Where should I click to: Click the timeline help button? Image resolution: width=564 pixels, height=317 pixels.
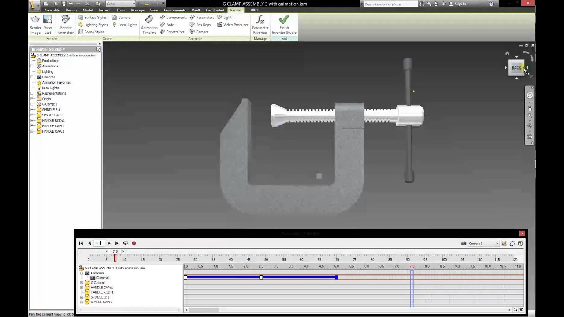click(520, 243)
